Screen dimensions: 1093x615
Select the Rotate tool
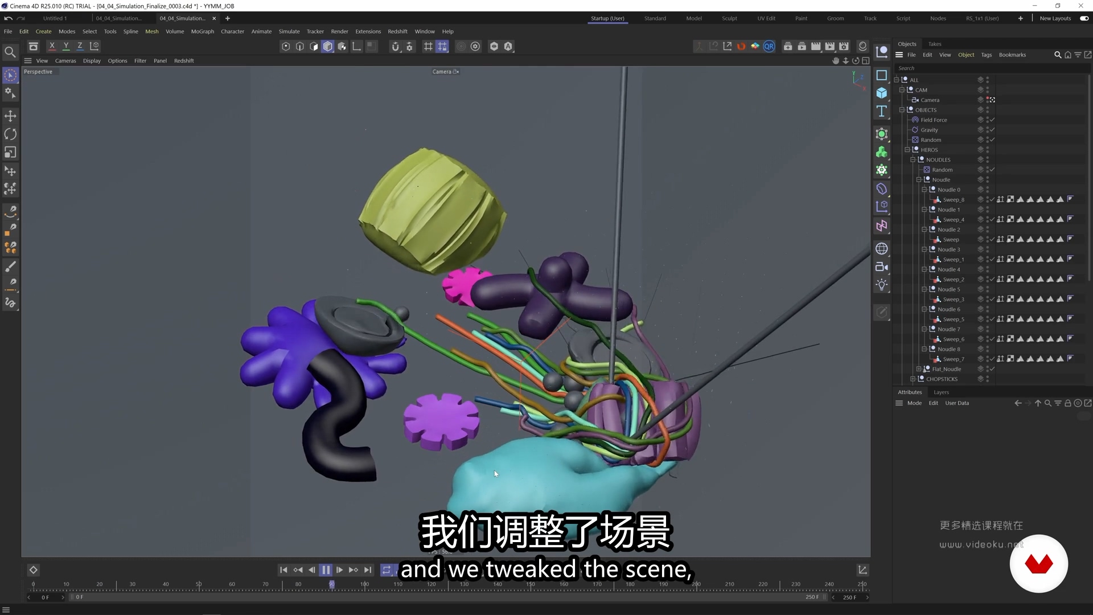(x=10, y=134)
